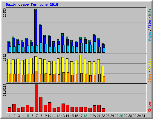Click day 13 on the x-axis
Viewport: 153px width, 119px height.
pos(63,116)
